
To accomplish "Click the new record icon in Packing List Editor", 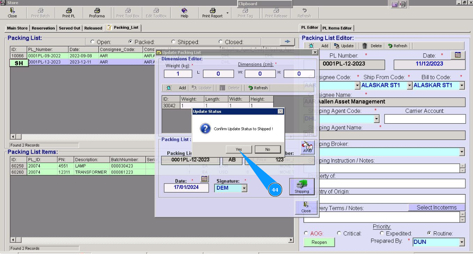I will tap(311, 46).
